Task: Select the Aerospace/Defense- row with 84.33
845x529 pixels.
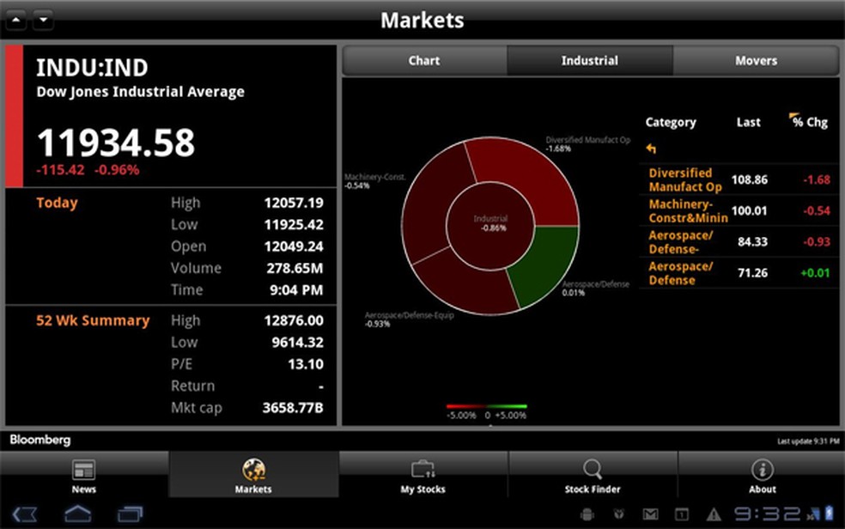Action: [x=739, y=242]
